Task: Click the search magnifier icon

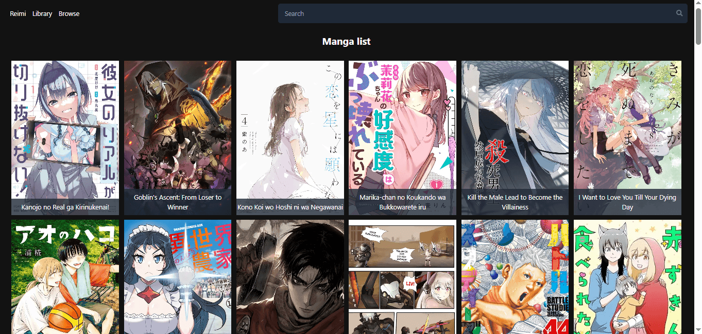Action: pyautogui.click(x=679, y=13)
